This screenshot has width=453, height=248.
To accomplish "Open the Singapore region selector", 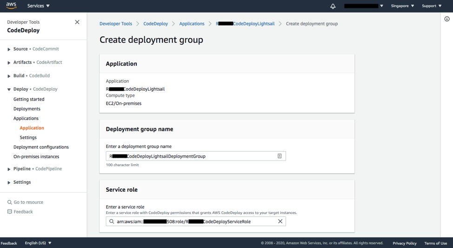I will [x=402, y=6].
